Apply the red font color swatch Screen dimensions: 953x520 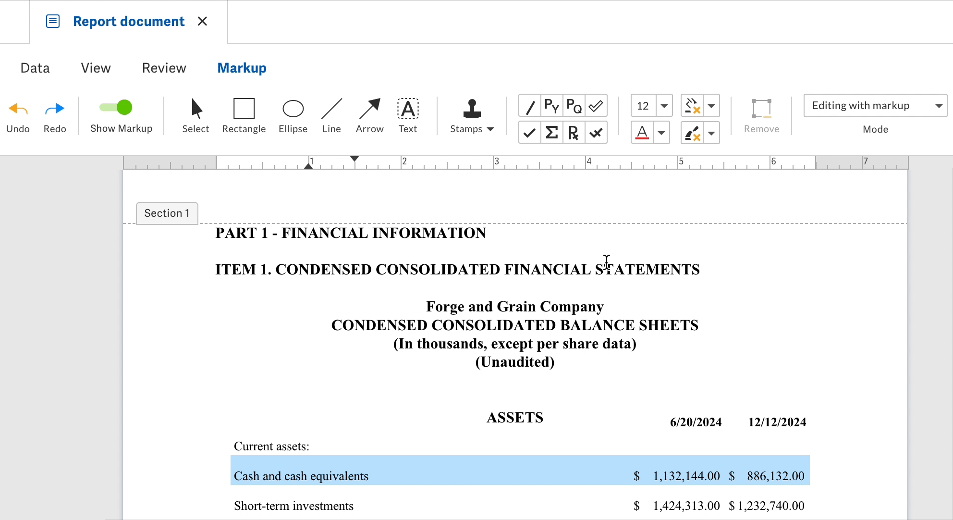642,133
